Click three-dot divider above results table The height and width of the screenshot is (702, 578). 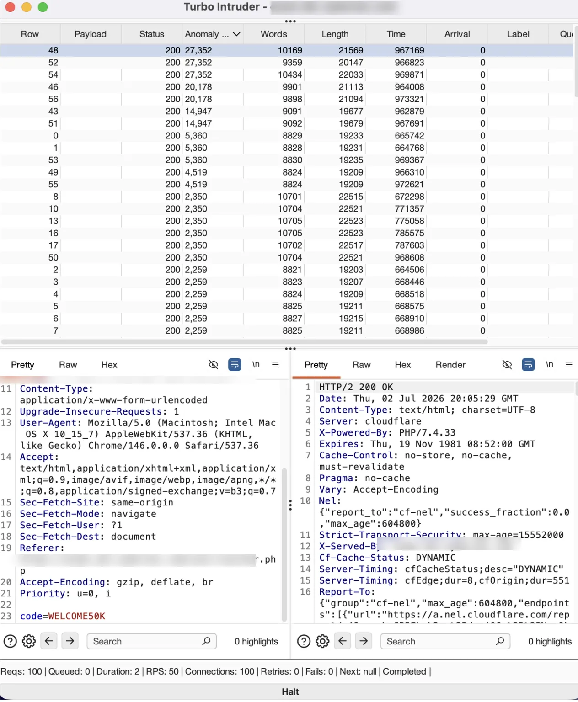tap(290, 21)
